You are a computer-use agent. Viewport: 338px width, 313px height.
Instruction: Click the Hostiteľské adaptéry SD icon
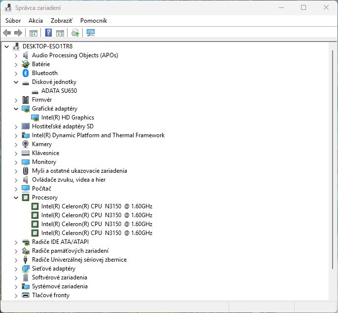(26, 126)
